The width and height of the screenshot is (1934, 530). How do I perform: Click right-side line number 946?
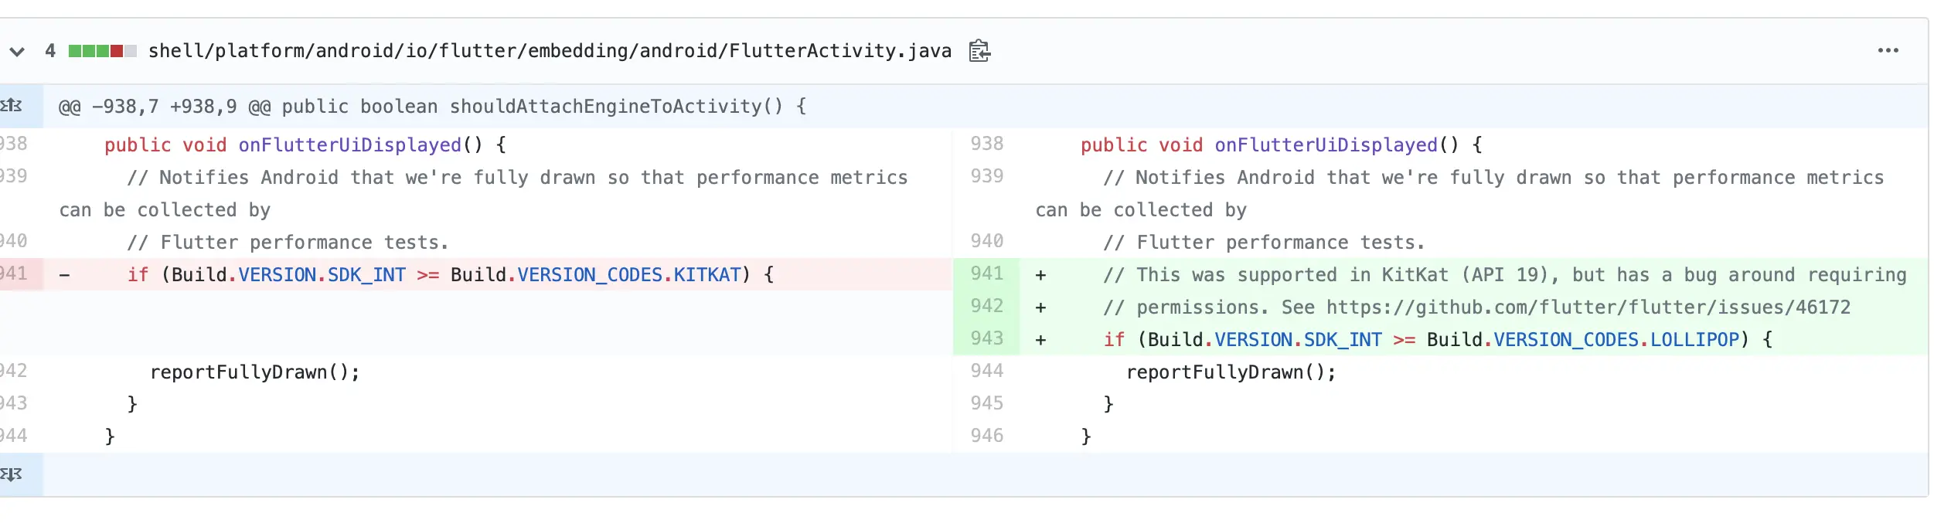pyautogui.click(x=986, y=437)
